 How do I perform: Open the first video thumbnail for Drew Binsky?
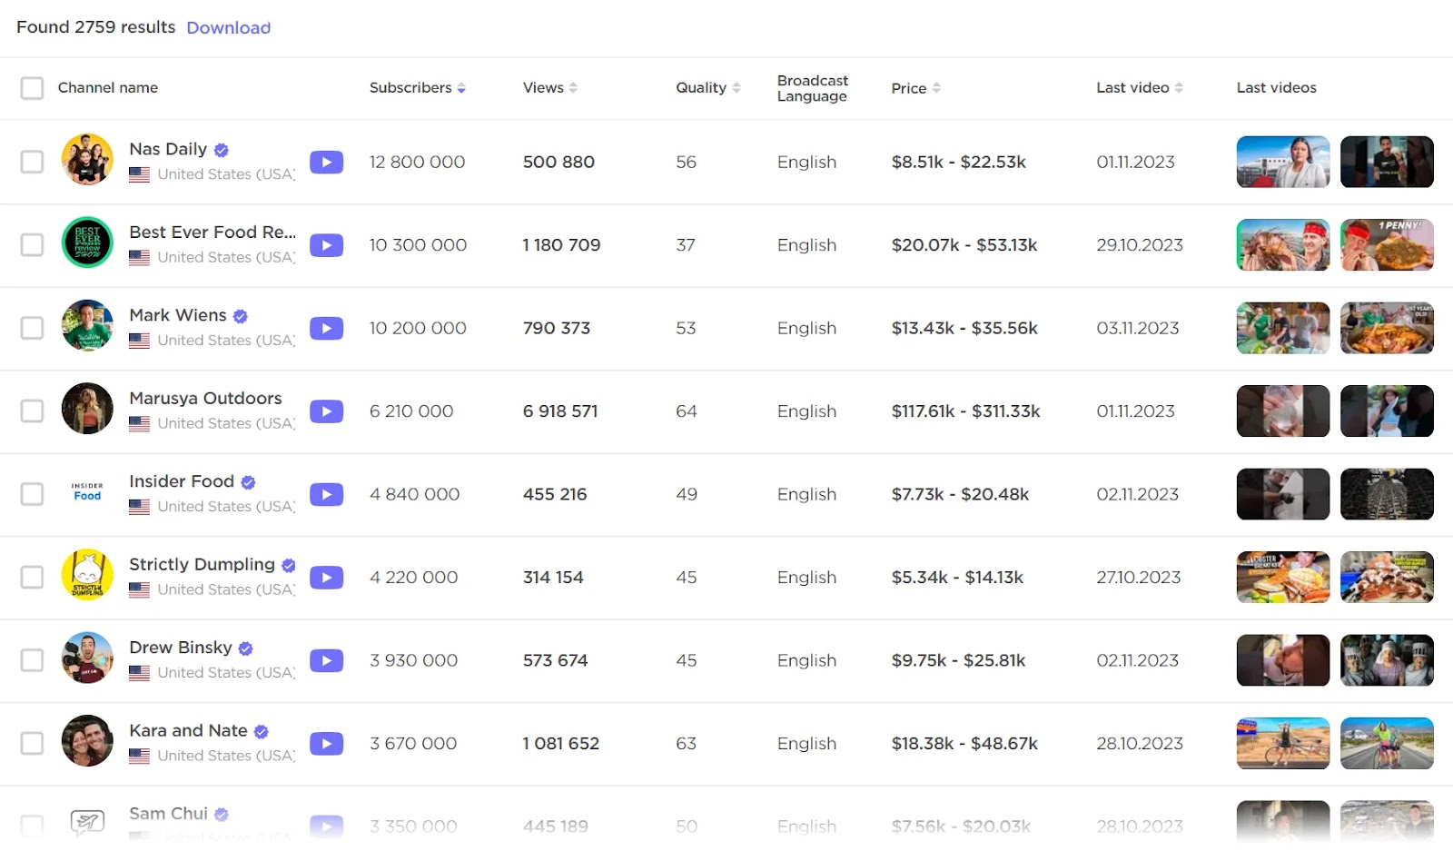pyautogui.click(x=1282, y=660)
